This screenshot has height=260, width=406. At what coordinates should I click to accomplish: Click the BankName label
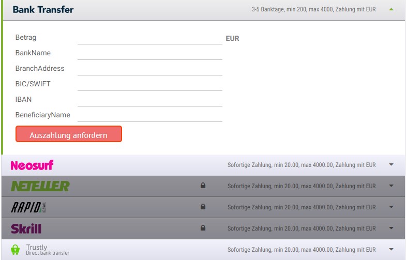(33, 53)
